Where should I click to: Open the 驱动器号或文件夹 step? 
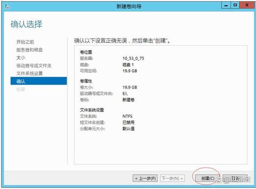pos(34,66)
